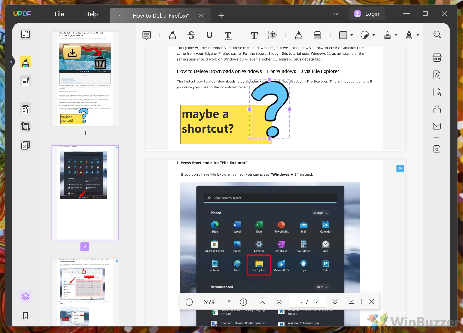Image resolution: width=463 pixels, height=333 pixels.
Task: Zoom in with the plus button
Action: click(243, 302)
